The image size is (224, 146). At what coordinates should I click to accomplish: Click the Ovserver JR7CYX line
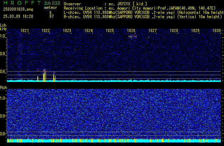click(x=105, y=4)
